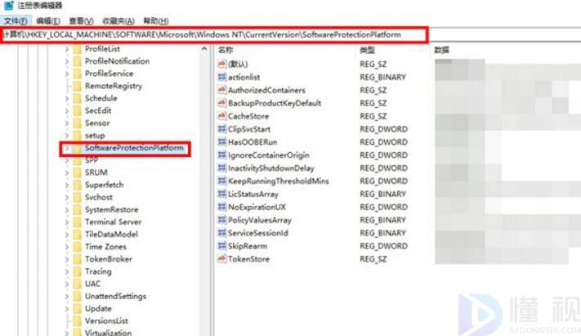The width and height of the screenshot is (581, 336).
Task: Click the 数据 column header
Action: click(x=442, y=50)
